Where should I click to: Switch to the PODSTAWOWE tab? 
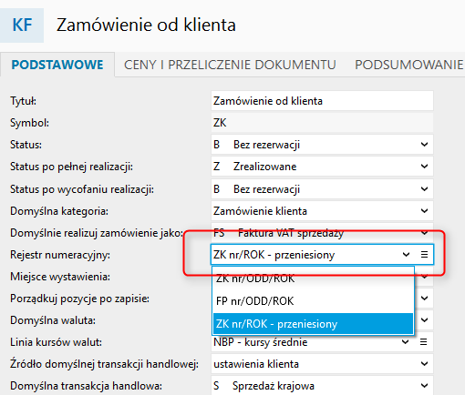coord(57,65)
